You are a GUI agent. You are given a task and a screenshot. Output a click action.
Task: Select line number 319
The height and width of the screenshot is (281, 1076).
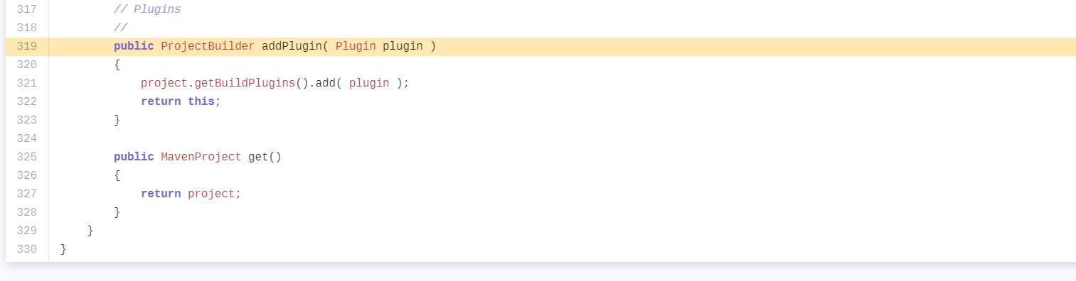click(x=27, y=46)
